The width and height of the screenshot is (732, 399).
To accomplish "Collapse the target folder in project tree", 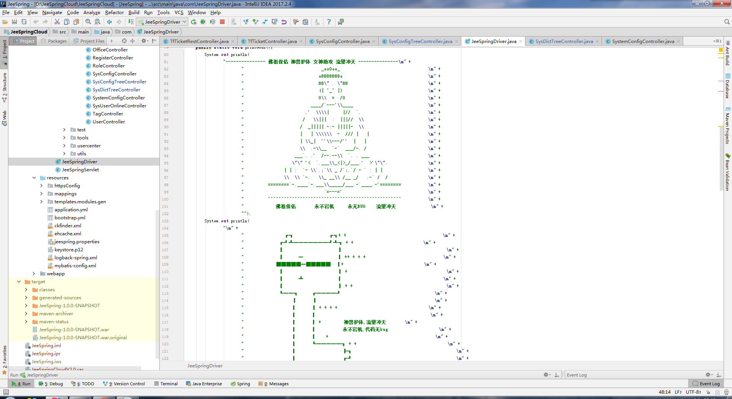I will 19,282.
